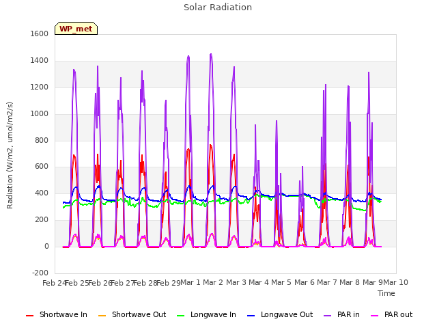Image resolution: width=437 pixels, height=328 pixels.
Task: Click the Mar 4 x-axis label
Action: point(259,282)
